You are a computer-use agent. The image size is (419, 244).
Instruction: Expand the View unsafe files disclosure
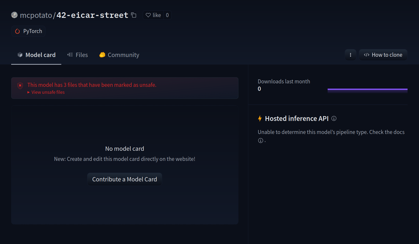pos(46,92)
